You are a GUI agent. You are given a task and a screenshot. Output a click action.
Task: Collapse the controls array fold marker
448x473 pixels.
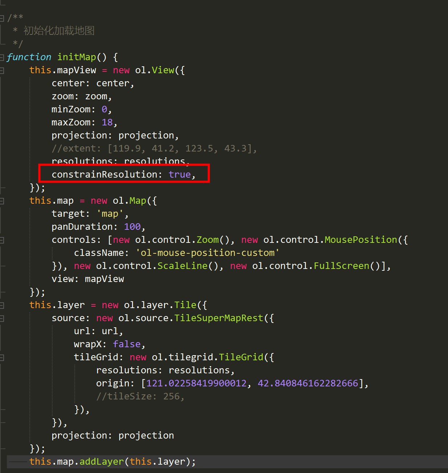coord(2,240)
